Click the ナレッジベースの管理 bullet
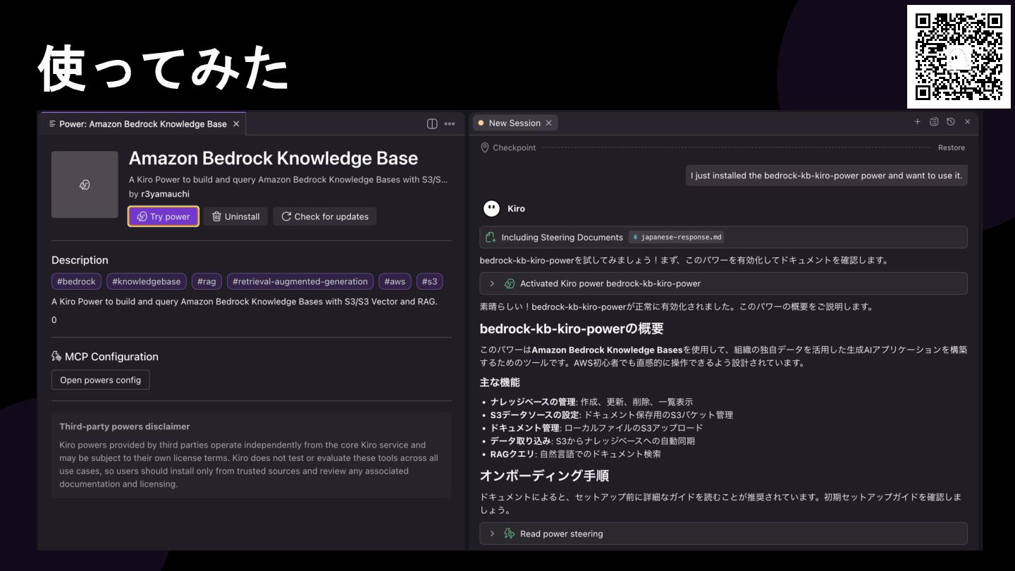 coord(591,402)
